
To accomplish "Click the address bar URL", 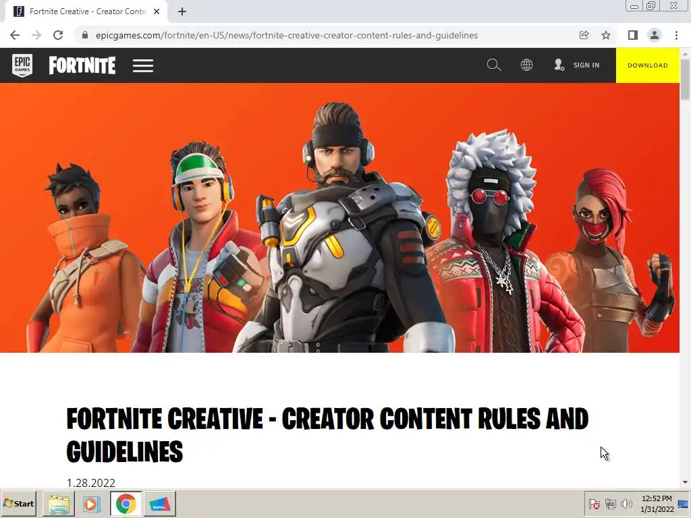I will coord(286,35).
